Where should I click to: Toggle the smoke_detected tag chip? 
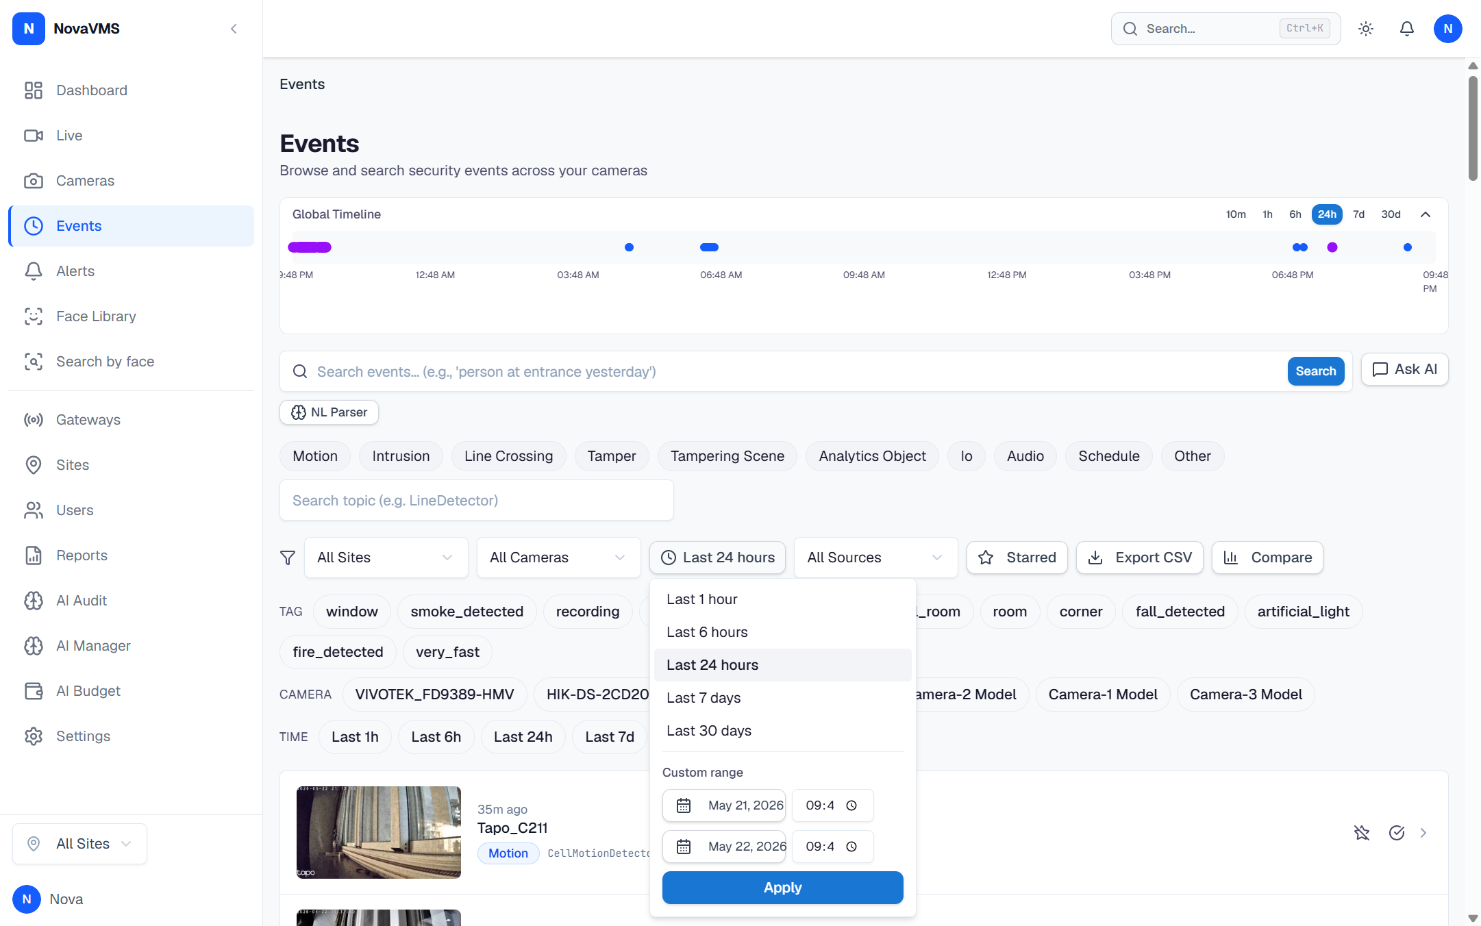[467, 612]
